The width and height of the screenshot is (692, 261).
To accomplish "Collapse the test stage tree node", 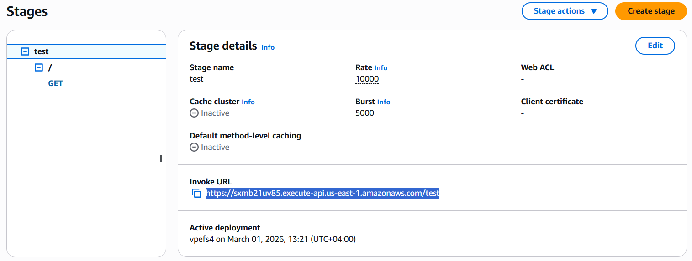I will 25,51.
